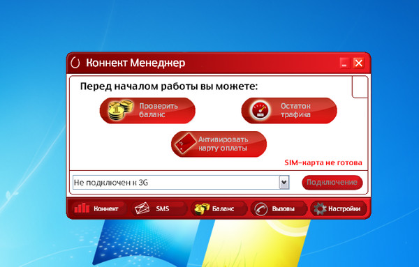419x267 pixels.
Task: Click the coins icon in the Баланс tab
Action: click(x=202, y=209)
